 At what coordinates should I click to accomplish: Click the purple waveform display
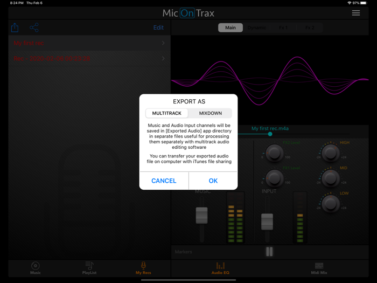click(270, 80)
